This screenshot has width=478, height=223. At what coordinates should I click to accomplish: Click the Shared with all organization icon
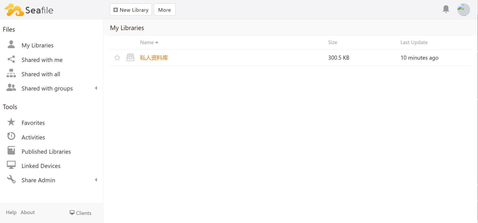coord(11,73)
